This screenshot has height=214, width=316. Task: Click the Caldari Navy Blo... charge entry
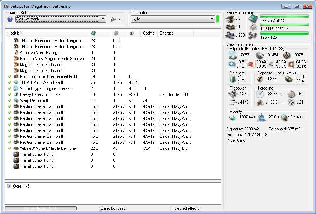pos(175,148)
